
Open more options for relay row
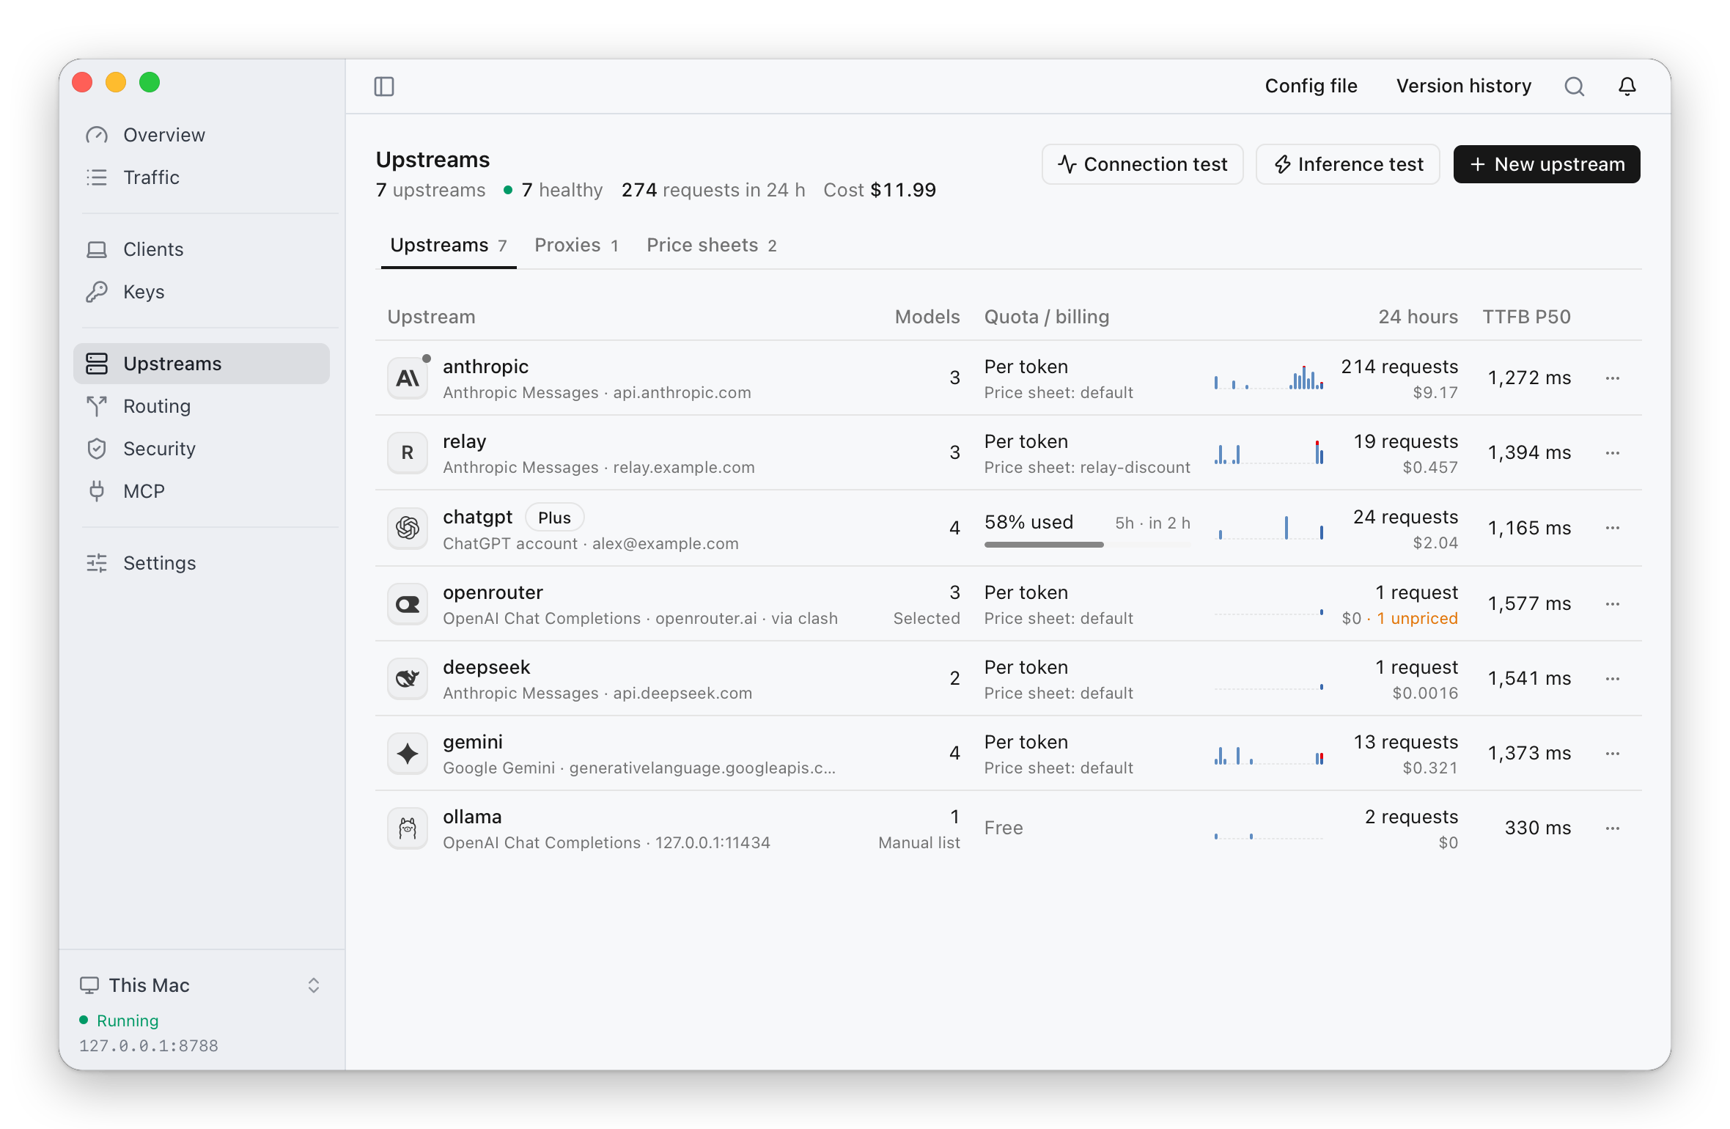point(1612,453)
